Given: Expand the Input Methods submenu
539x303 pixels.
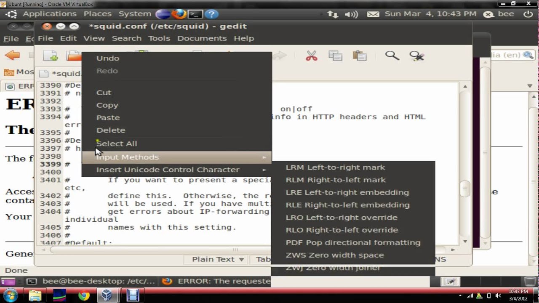Looking at the screenshot, I should pos(177,157).
